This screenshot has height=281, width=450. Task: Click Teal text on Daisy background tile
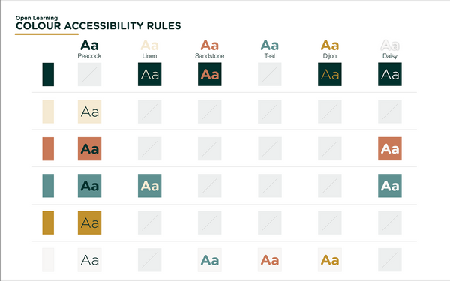[x=210, y=260]
